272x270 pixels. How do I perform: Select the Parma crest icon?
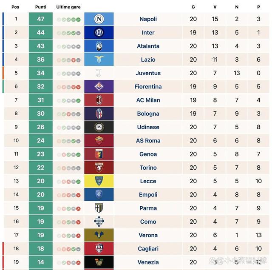[99, 208]
